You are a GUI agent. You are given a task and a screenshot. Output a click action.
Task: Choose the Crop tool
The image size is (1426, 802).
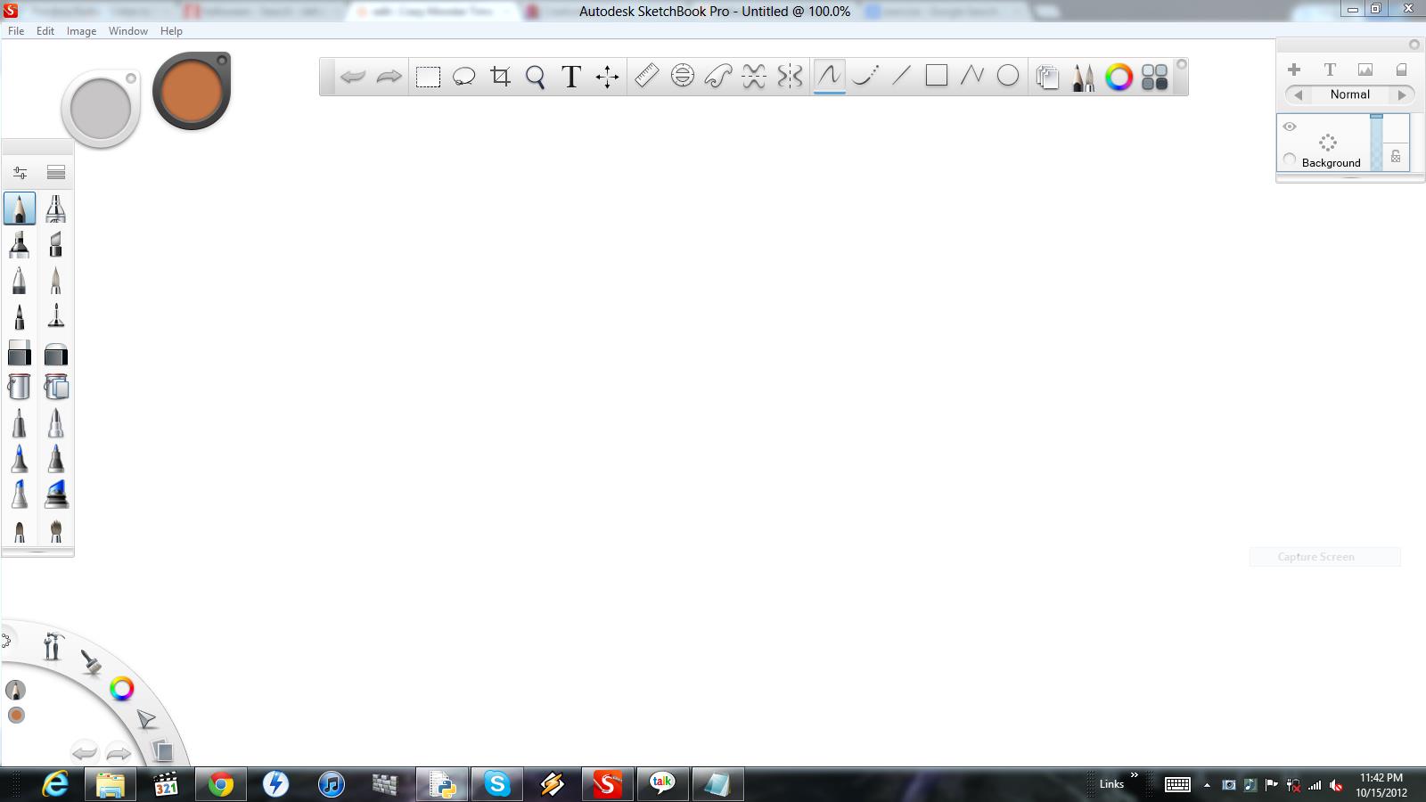(500, 77)
